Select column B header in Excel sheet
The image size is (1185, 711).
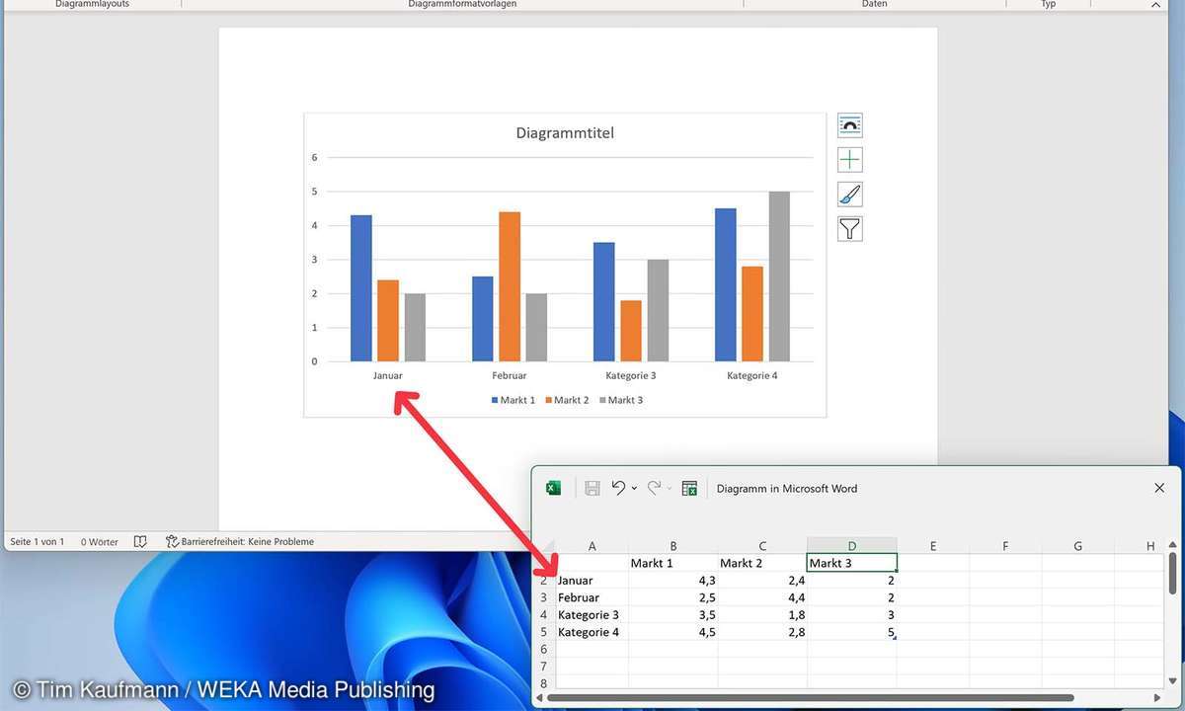[x=673, y=546]
